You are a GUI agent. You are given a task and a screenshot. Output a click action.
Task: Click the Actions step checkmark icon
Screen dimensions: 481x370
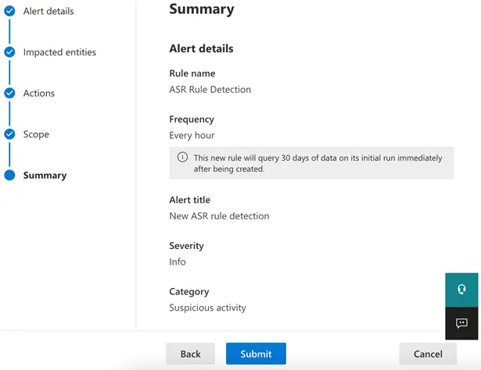[x=9, y=93]
